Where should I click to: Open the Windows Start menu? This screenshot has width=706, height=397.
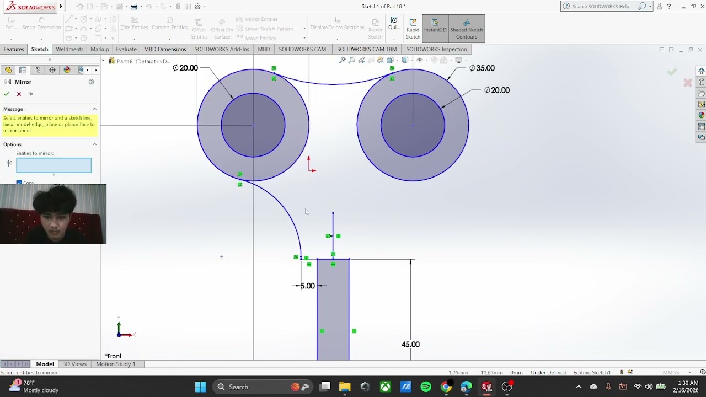[x=200, y=387]
